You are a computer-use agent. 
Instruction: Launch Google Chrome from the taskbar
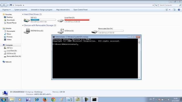pyautogui.click(x=53, y=99)
